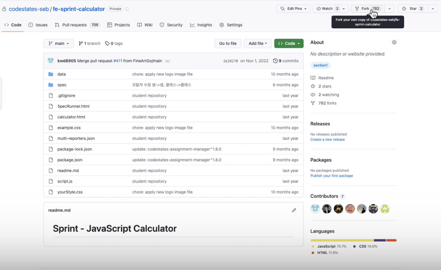Click the file icon next to .gitignore
Screen dimensions: 441x270
click(x=51, y=96)
